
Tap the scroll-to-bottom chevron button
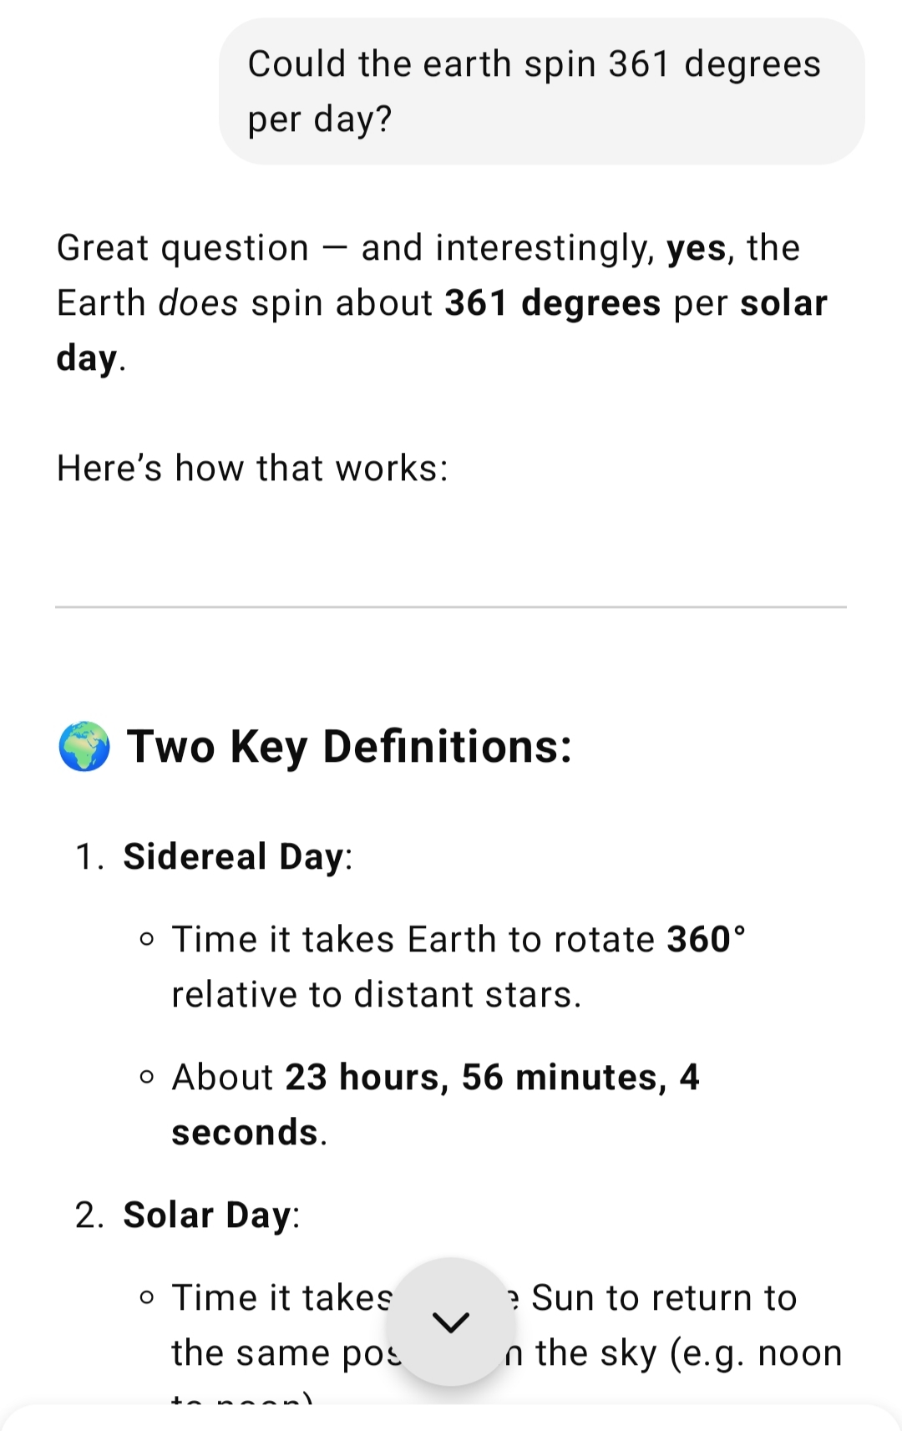(451, 1322)
